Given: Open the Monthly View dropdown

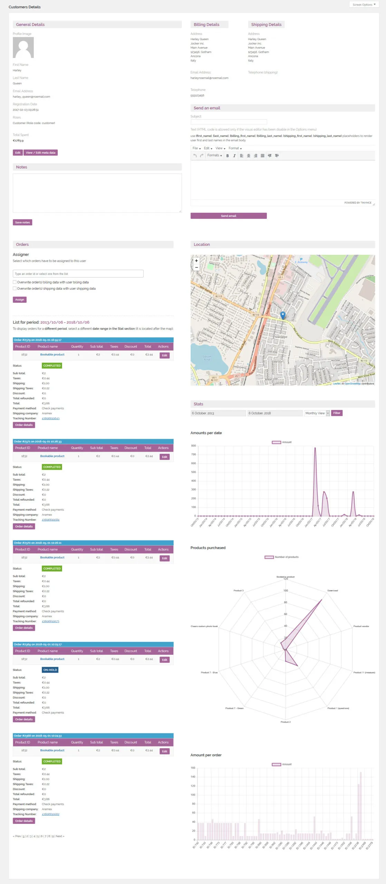Looking at the screenshot, I should [317, 413].
